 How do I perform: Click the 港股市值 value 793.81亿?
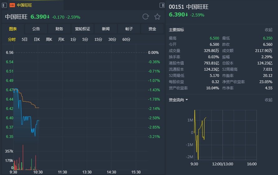click(211, 63)
